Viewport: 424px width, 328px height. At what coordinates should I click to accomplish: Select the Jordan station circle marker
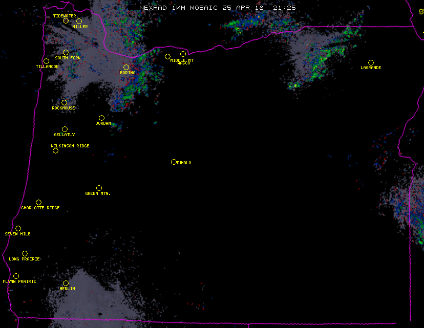coord(101,118)
